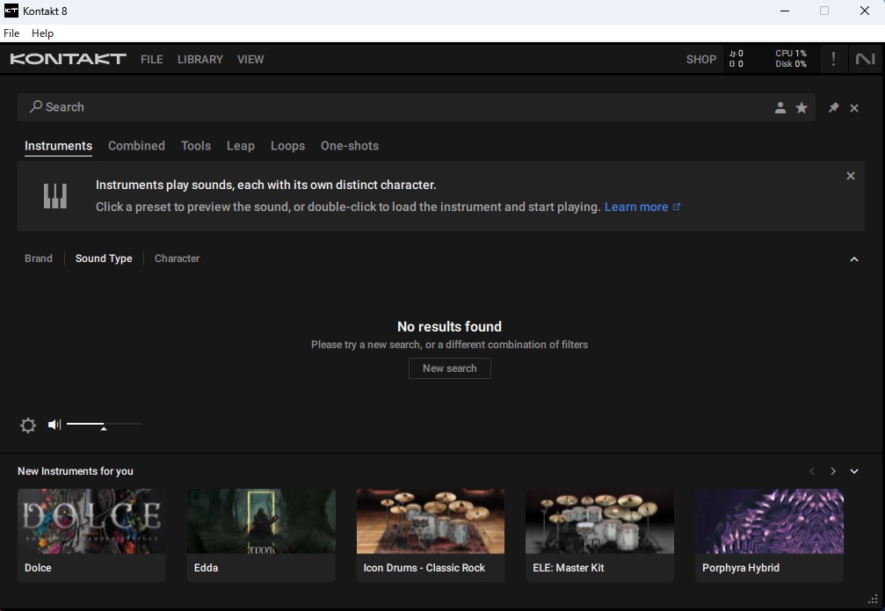This screenshot has width=885, height=611.
Task: Click the CPU usage meter readout
Action: tap(791, 53)
